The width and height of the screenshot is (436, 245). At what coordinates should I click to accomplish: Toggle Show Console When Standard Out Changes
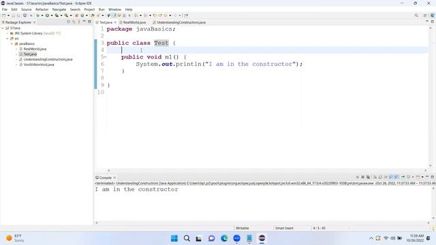pyautogui.click(x=391, y=177)
